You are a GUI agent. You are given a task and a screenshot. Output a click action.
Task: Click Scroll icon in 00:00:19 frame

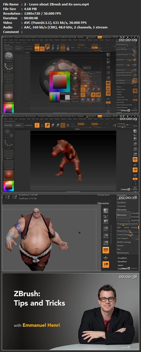[x=135, y=139]
